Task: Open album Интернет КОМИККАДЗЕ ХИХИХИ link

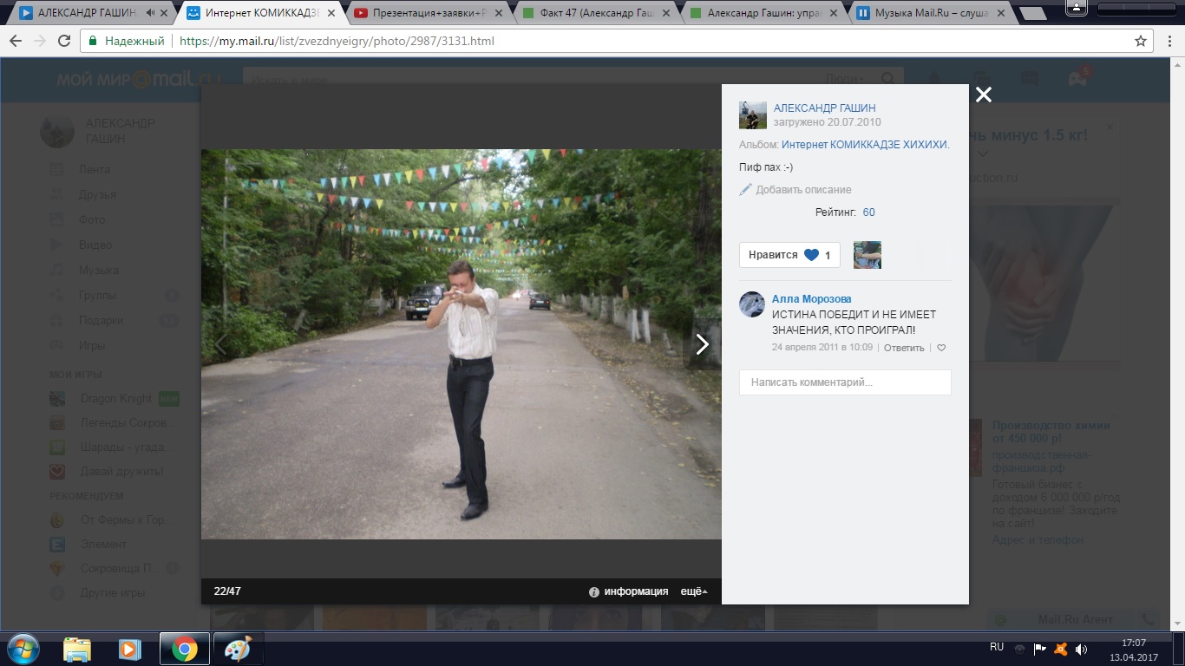Action: pos(866,145)
